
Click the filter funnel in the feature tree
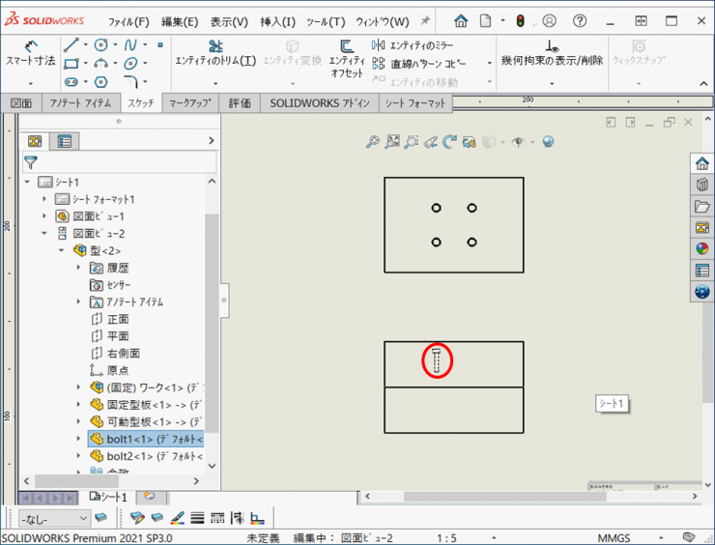pyautogui.click(x=31, y=162)
